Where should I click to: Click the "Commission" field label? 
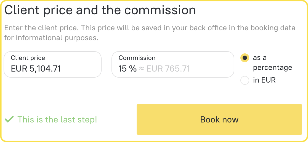(x=137, y=58)
